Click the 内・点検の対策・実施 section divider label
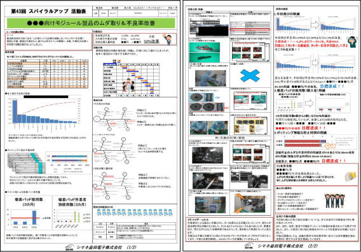 pos(229,138)
